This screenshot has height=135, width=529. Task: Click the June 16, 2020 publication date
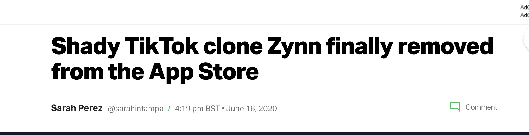[251, 109]
